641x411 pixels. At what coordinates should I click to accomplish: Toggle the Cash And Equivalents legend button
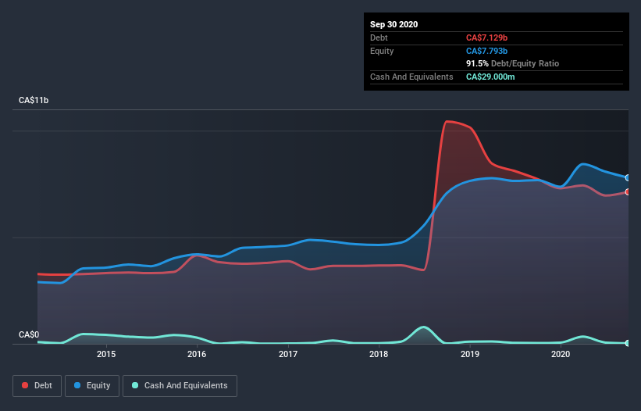pos(180,386)
